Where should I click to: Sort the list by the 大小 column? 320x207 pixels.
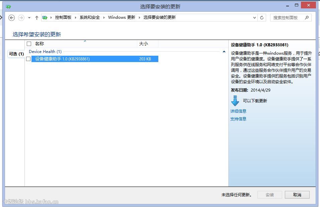tap(148, 44)
